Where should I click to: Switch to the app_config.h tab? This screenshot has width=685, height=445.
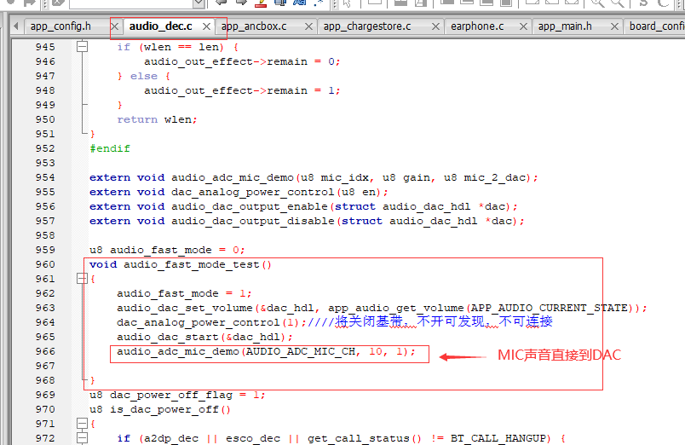coord(60,26)
